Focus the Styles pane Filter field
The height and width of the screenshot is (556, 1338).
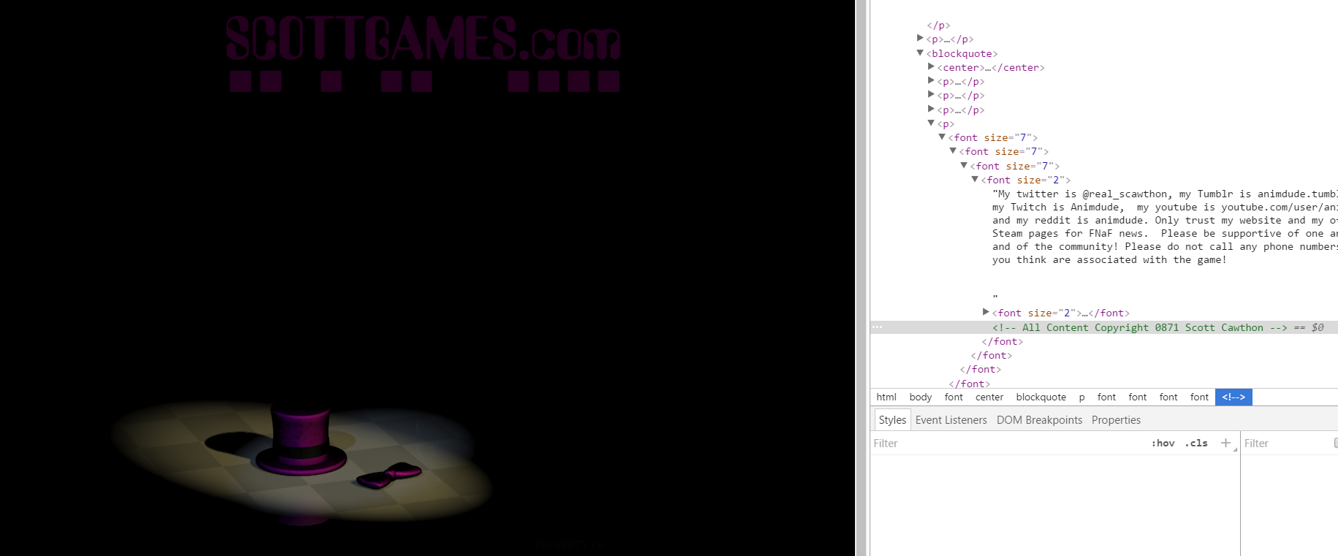(1008, 443)
